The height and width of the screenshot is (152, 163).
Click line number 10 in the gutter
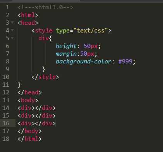coord(6,77)
